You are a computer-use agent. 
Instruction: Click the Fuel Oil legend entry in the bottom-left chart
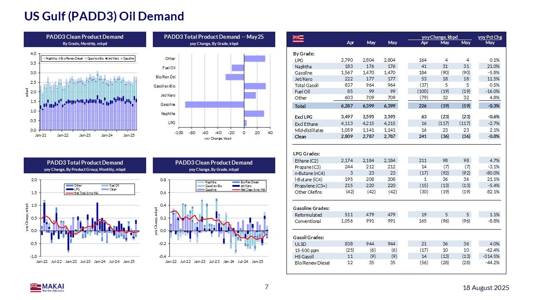(x=110, y=185)
